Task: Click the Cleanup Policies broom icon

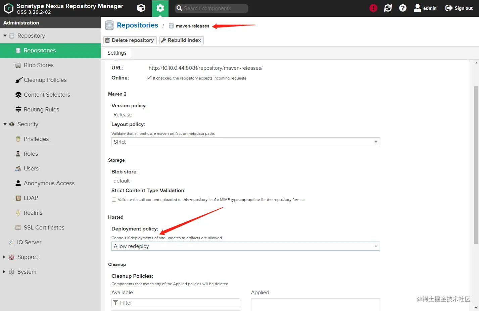Action: (19, 80)
